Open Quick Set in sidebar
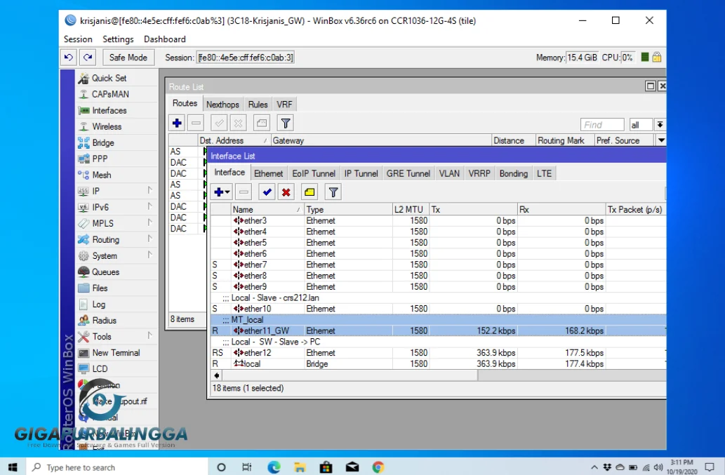725x475 pixels. pyautogui.click(x=109, y=78)
